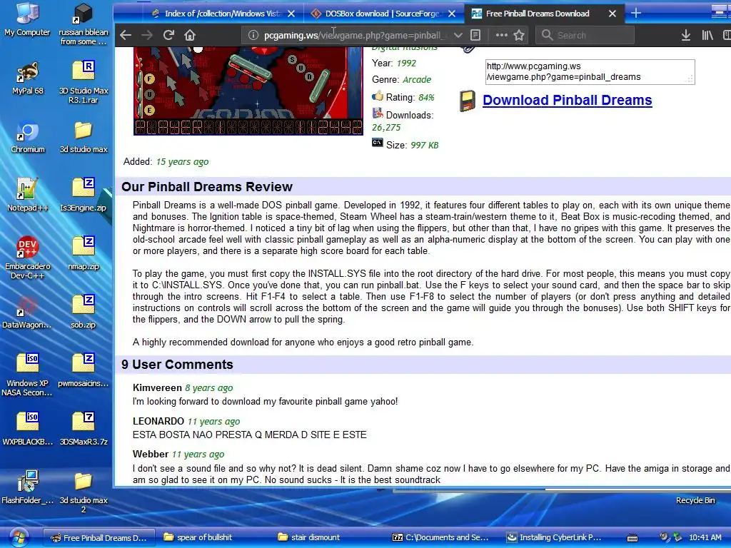The height and width of the screenshot is (548, 731).
Task: Click the 10:41 AM system clock
Action: 705,537
